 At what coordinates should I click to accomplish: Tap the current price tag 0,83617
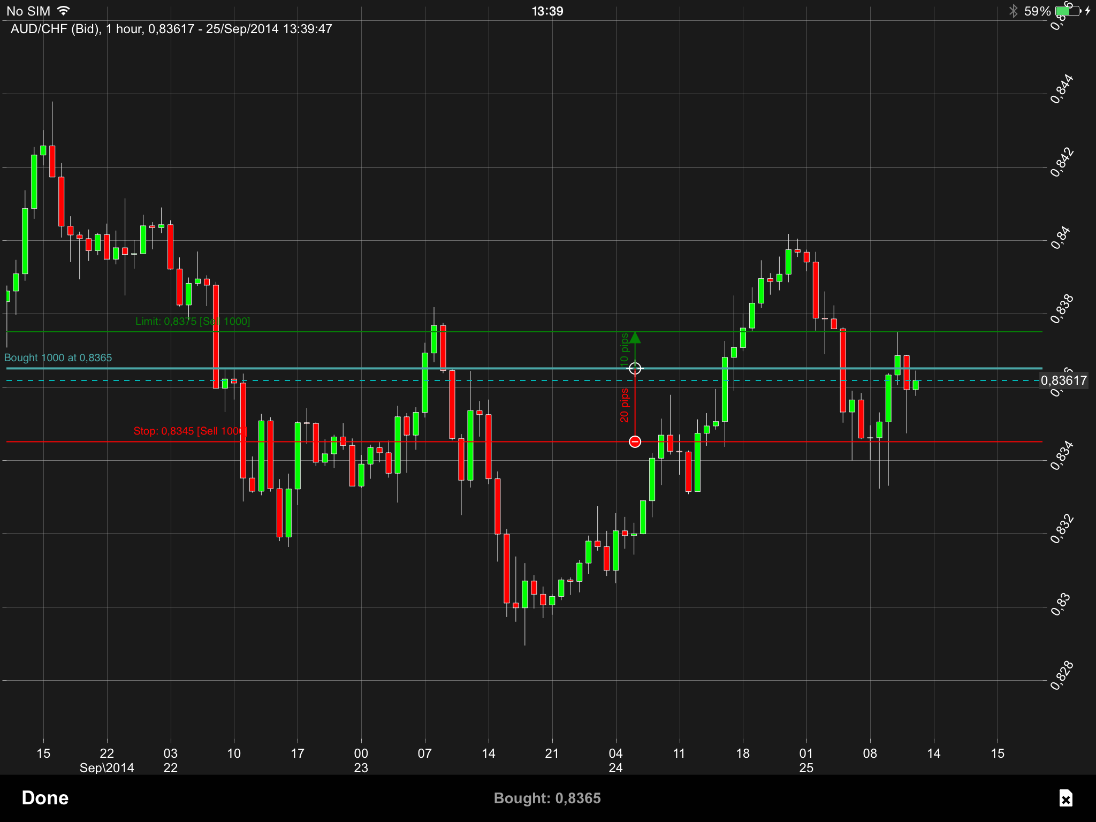point(1063,380)
